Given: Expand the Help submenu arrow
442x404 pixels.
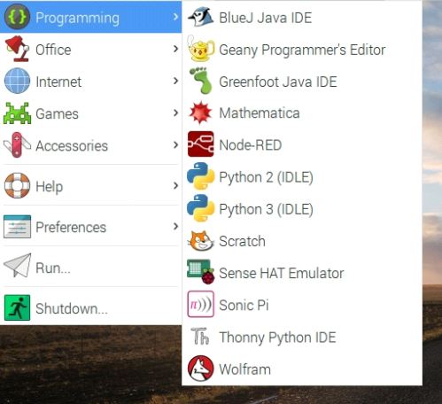Looking at the screenshot, I should (x=175, y=185).
